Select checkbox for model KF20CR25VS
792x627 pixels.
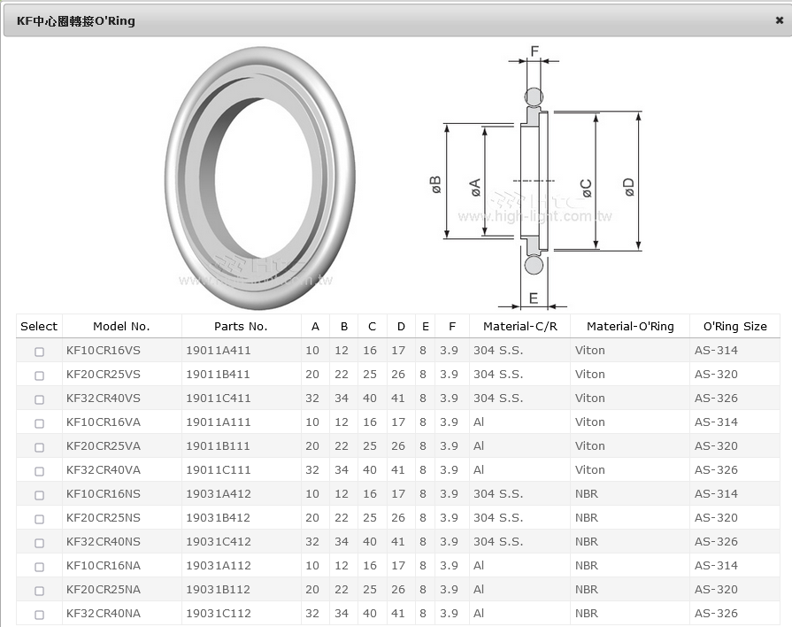coord(39,375)
